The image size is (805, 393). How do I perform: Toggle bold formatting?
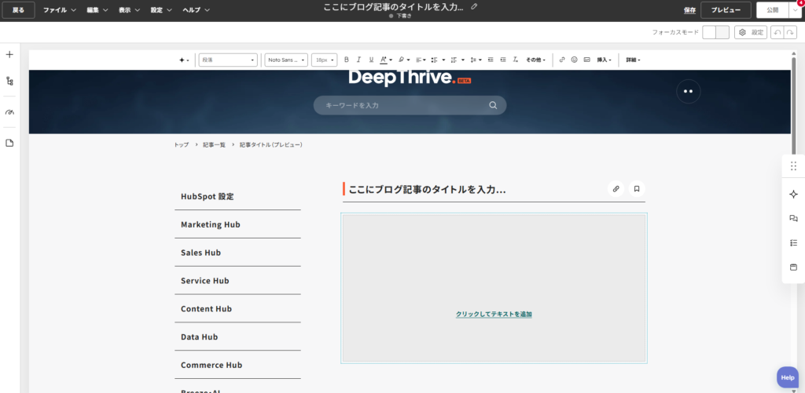point(347,60)
